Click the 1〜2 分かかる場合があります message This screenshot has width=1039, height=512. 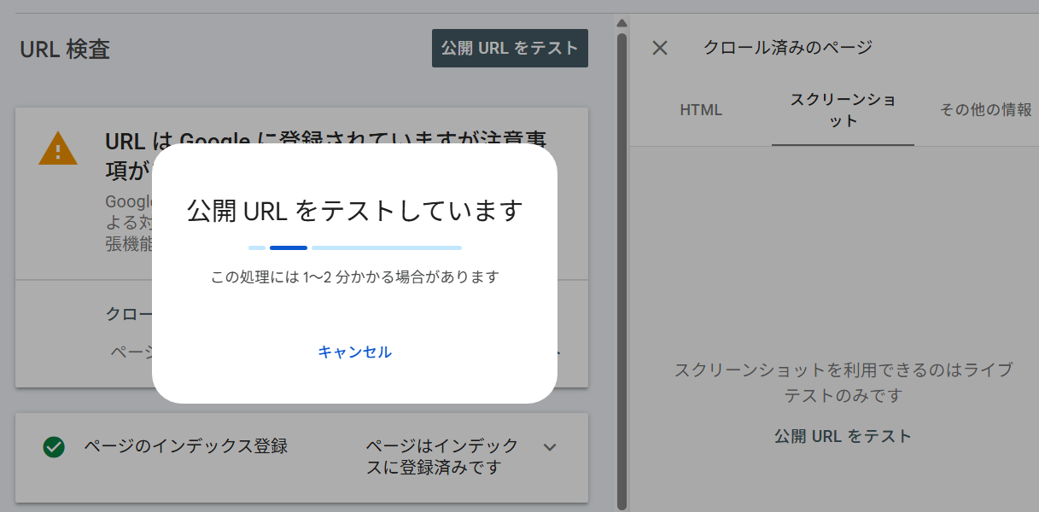pyautogui.click(x=354, y=277)
